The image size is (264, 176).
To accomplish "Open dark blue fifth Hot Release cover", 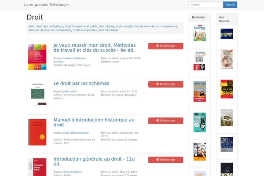I will (x=227, y=144).
